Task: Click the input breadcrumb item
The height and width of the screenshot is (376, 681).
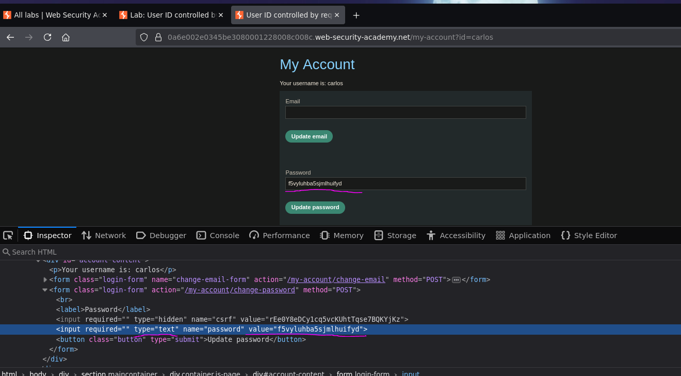Action: pos(411,373)
